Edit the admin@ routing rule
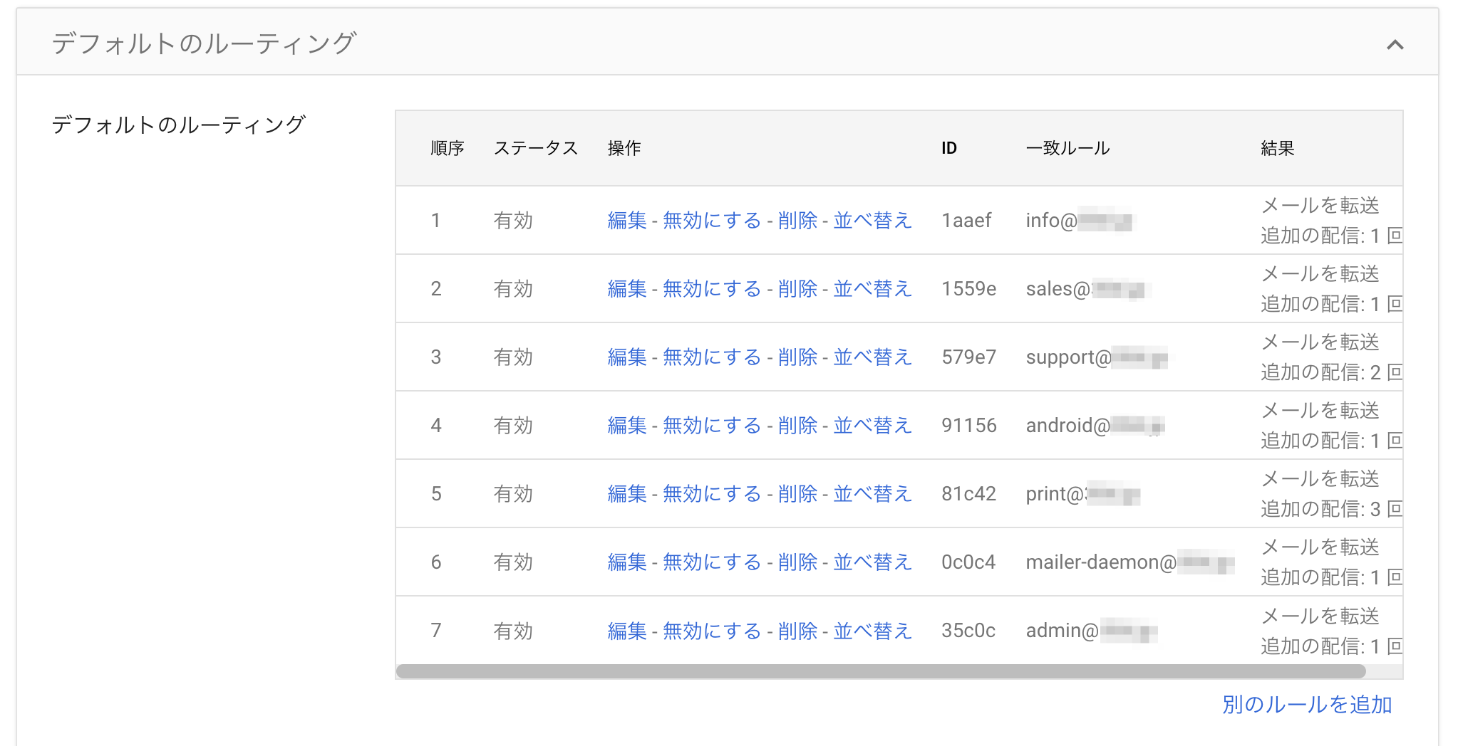This screenshot has width=1458, height=746. 626,631
